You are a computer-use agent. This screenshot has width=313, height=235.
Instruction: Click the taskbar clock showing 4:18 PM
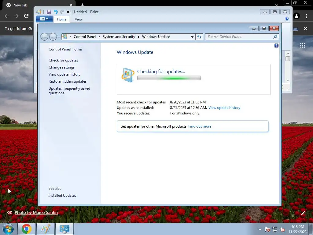click(x=297, y=229)
